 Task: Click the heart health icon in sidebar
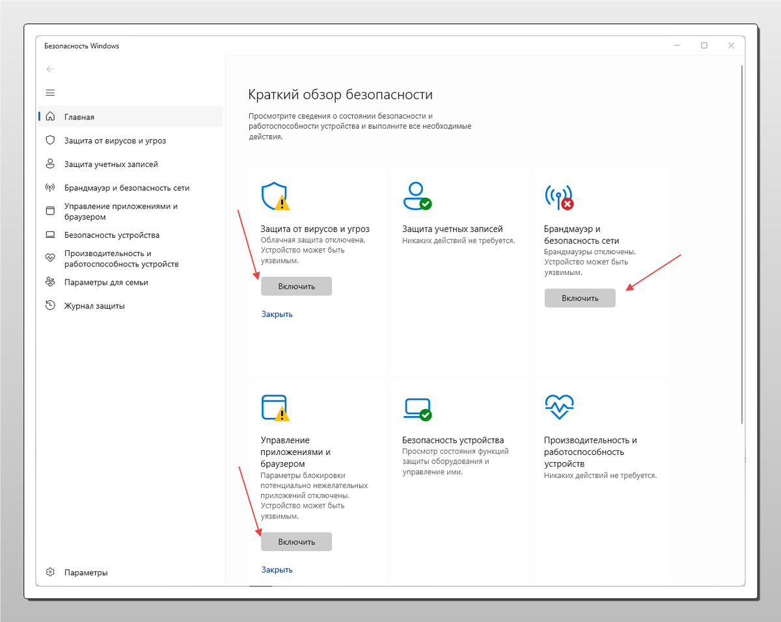coord(50,259)
